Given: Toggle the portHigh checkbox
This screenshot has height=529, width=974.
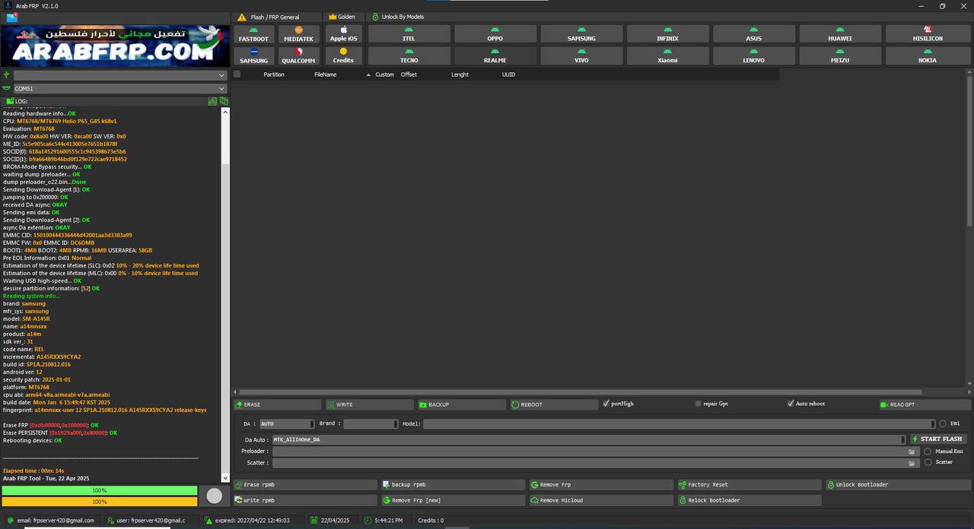Looking at the screenshot, I should click(x=606, y=404).
